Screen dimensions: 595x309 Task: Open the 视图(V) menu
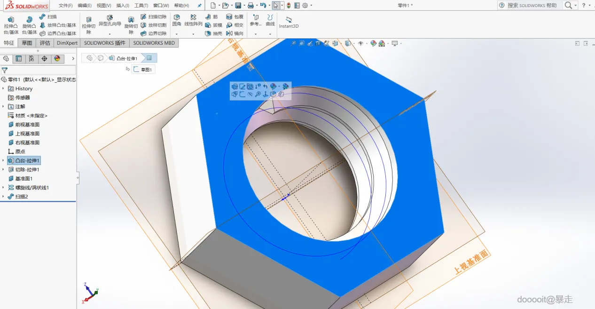pyautogui.click(x=104, y=6)
